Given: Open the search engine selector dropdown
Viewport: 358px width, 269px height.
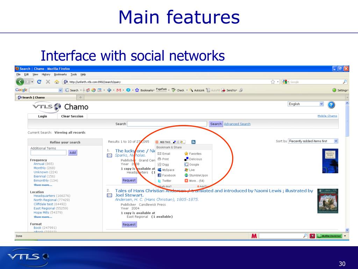Looking at the screenshot, I should 285,82.
